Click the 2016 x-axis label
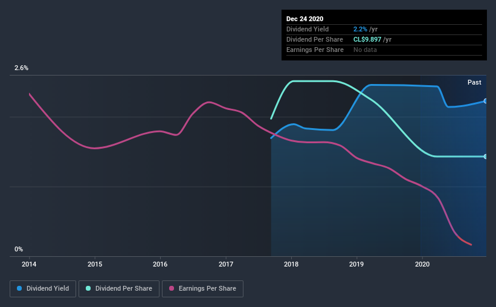 tap(160, 264)
